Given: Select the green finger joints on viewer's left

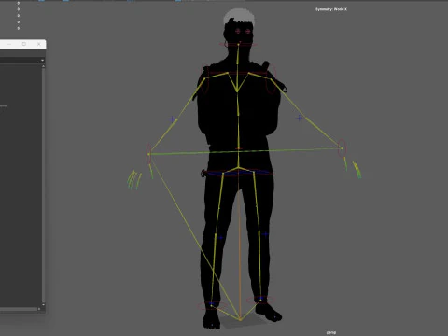Looking at the screenshot, I should 134,180.
